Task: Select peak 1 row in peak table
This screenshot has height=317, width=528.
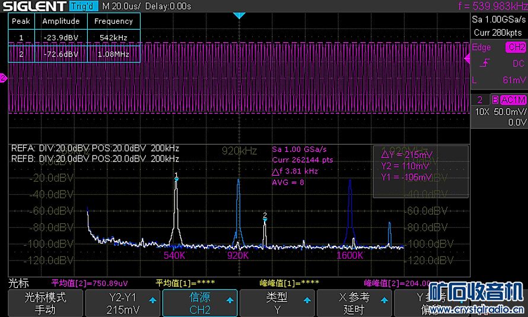Action: coord(75,37)
